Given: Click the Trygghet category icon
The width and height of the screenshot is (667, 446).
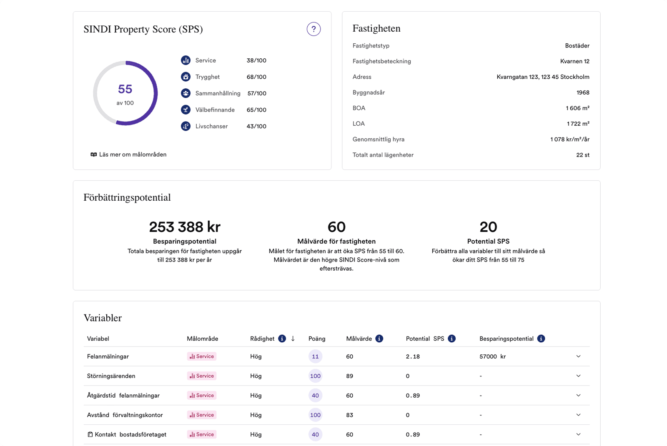Looking at the screenshot, I should (x=186, y=77).
